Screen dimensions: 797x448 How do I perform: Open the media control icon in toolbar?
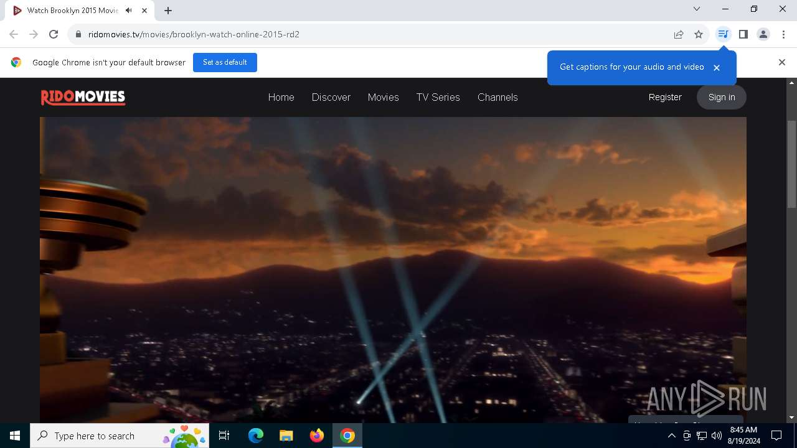coord(723,34)
